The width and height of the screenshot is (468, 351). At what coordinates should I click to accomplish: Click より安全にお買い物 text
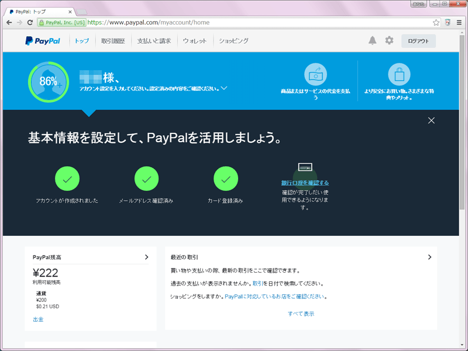click(399, 94)
